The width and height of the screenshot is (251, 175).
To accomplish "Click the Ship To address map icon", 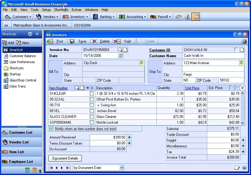I will [x=242, y=63].
